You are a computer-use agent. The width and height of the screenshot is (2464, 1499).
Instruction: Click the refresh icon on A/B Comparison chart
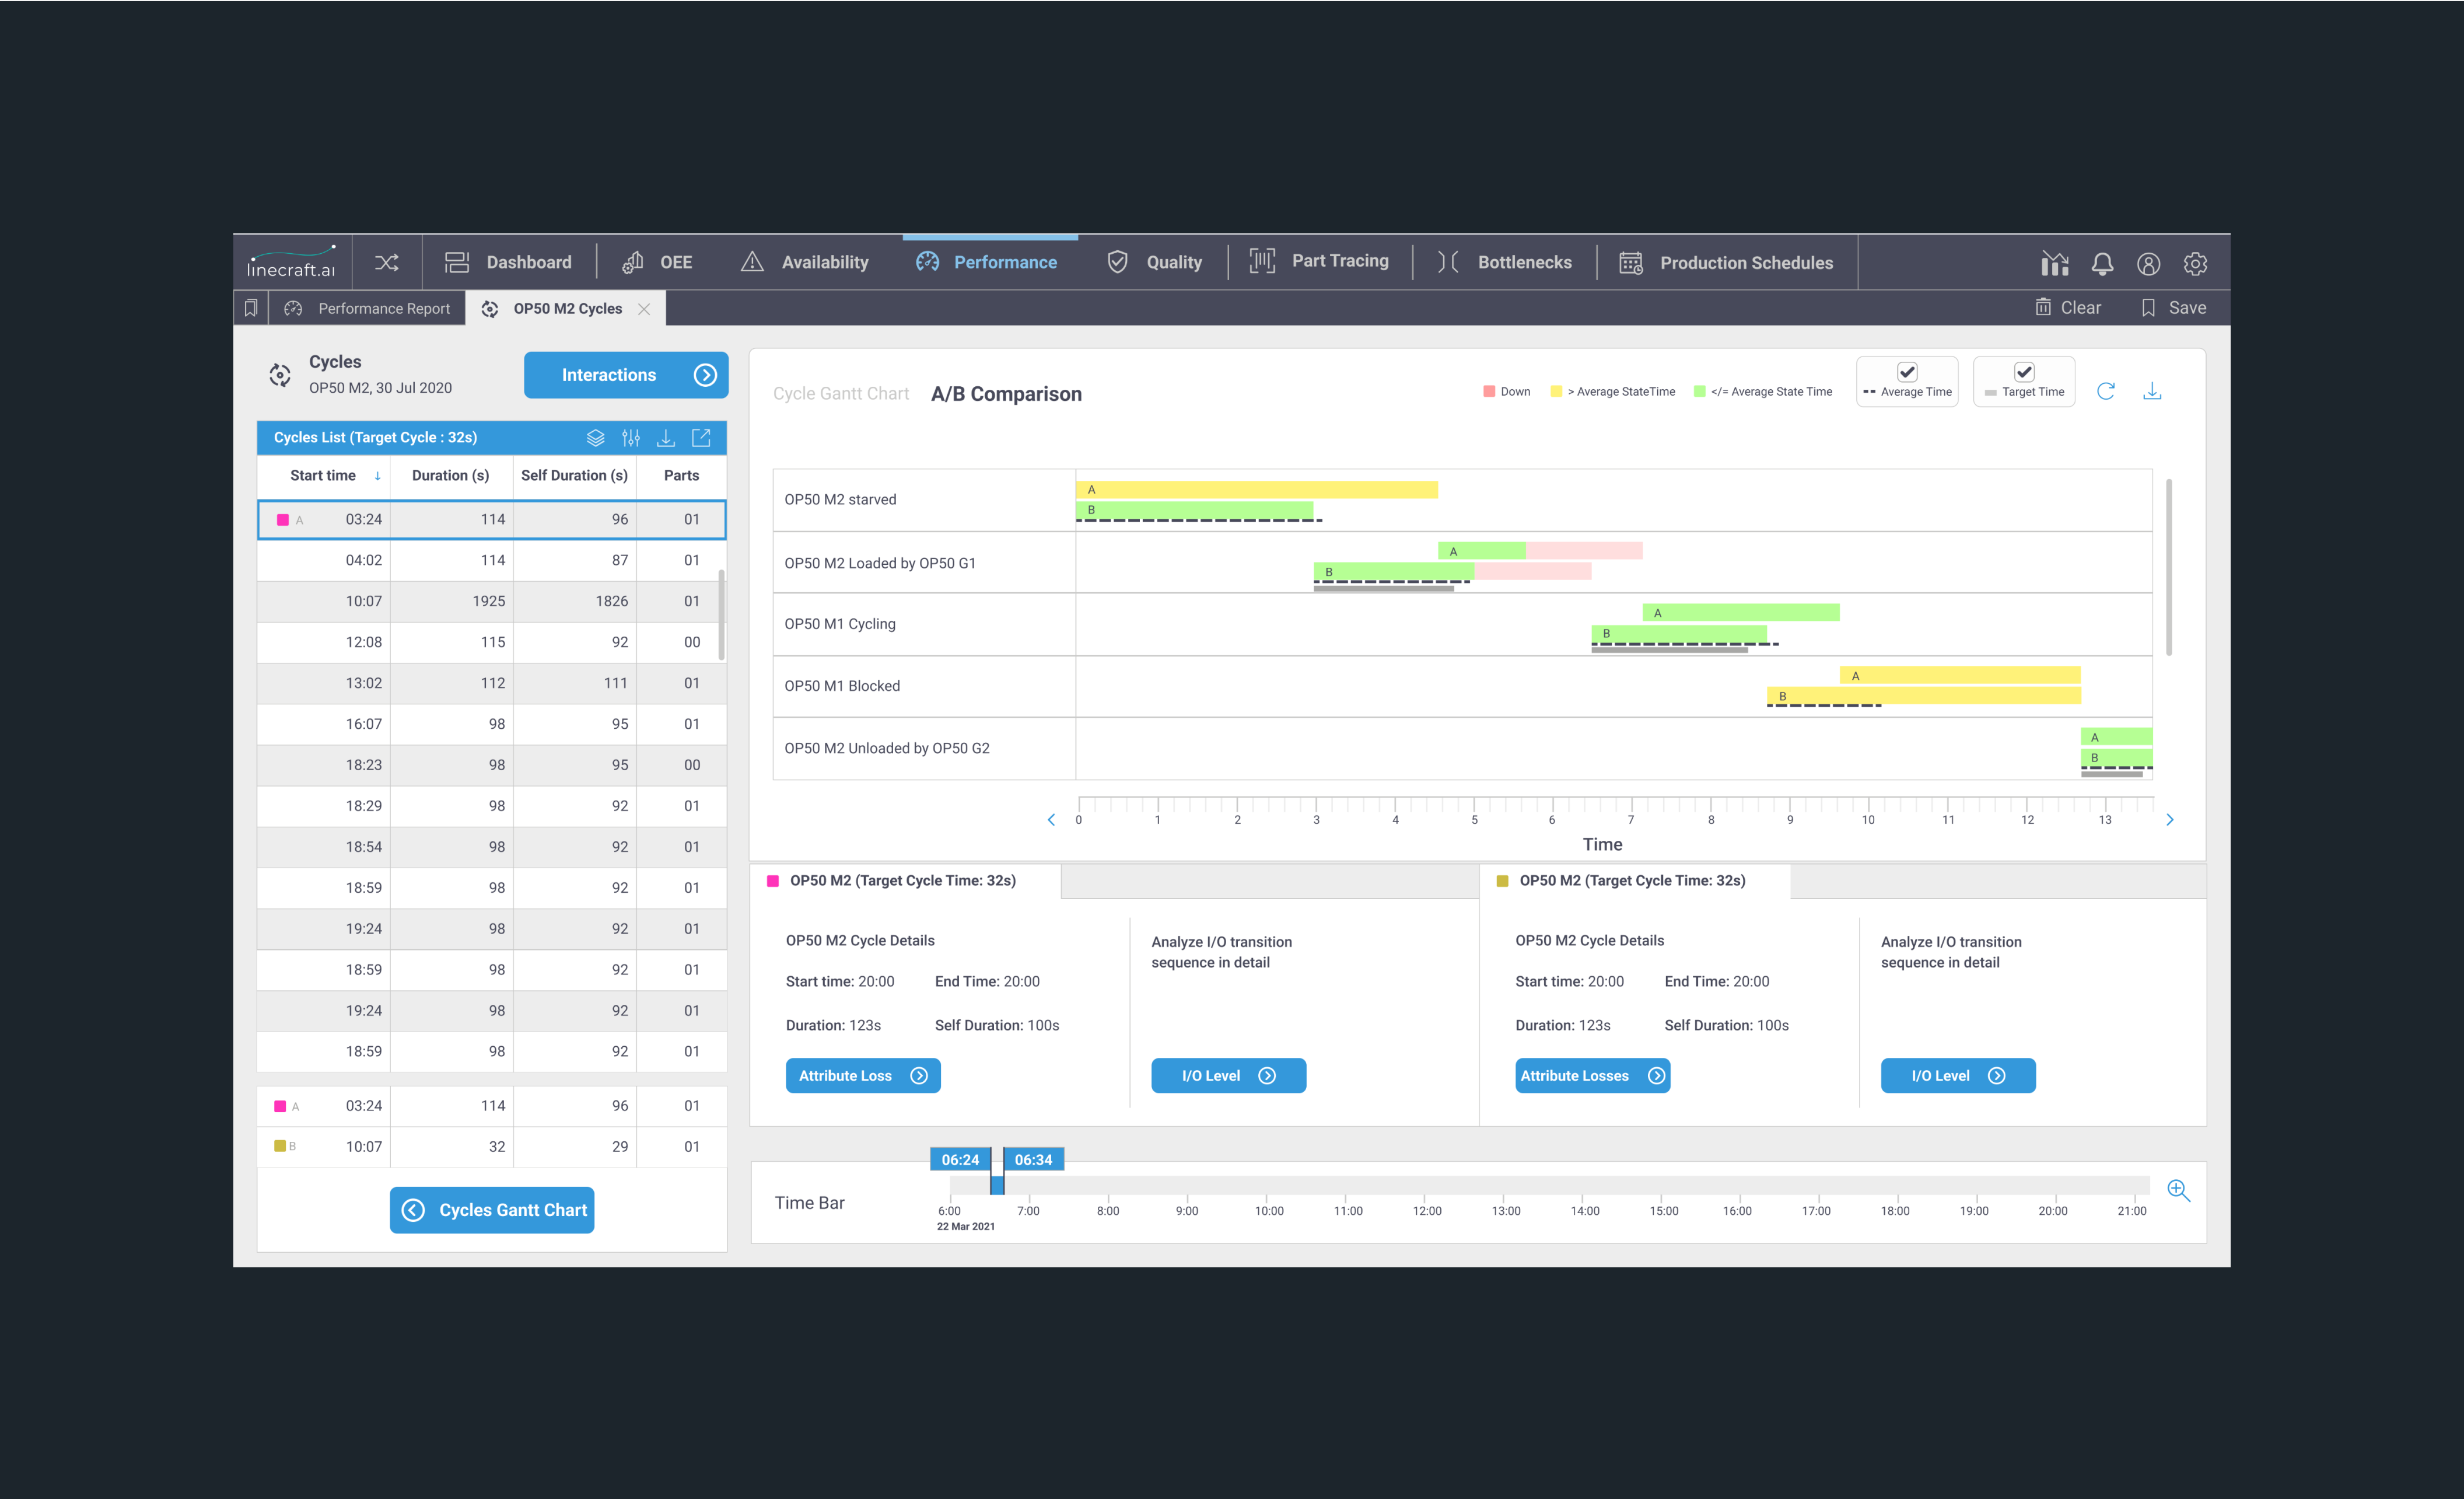point(2105,391)
